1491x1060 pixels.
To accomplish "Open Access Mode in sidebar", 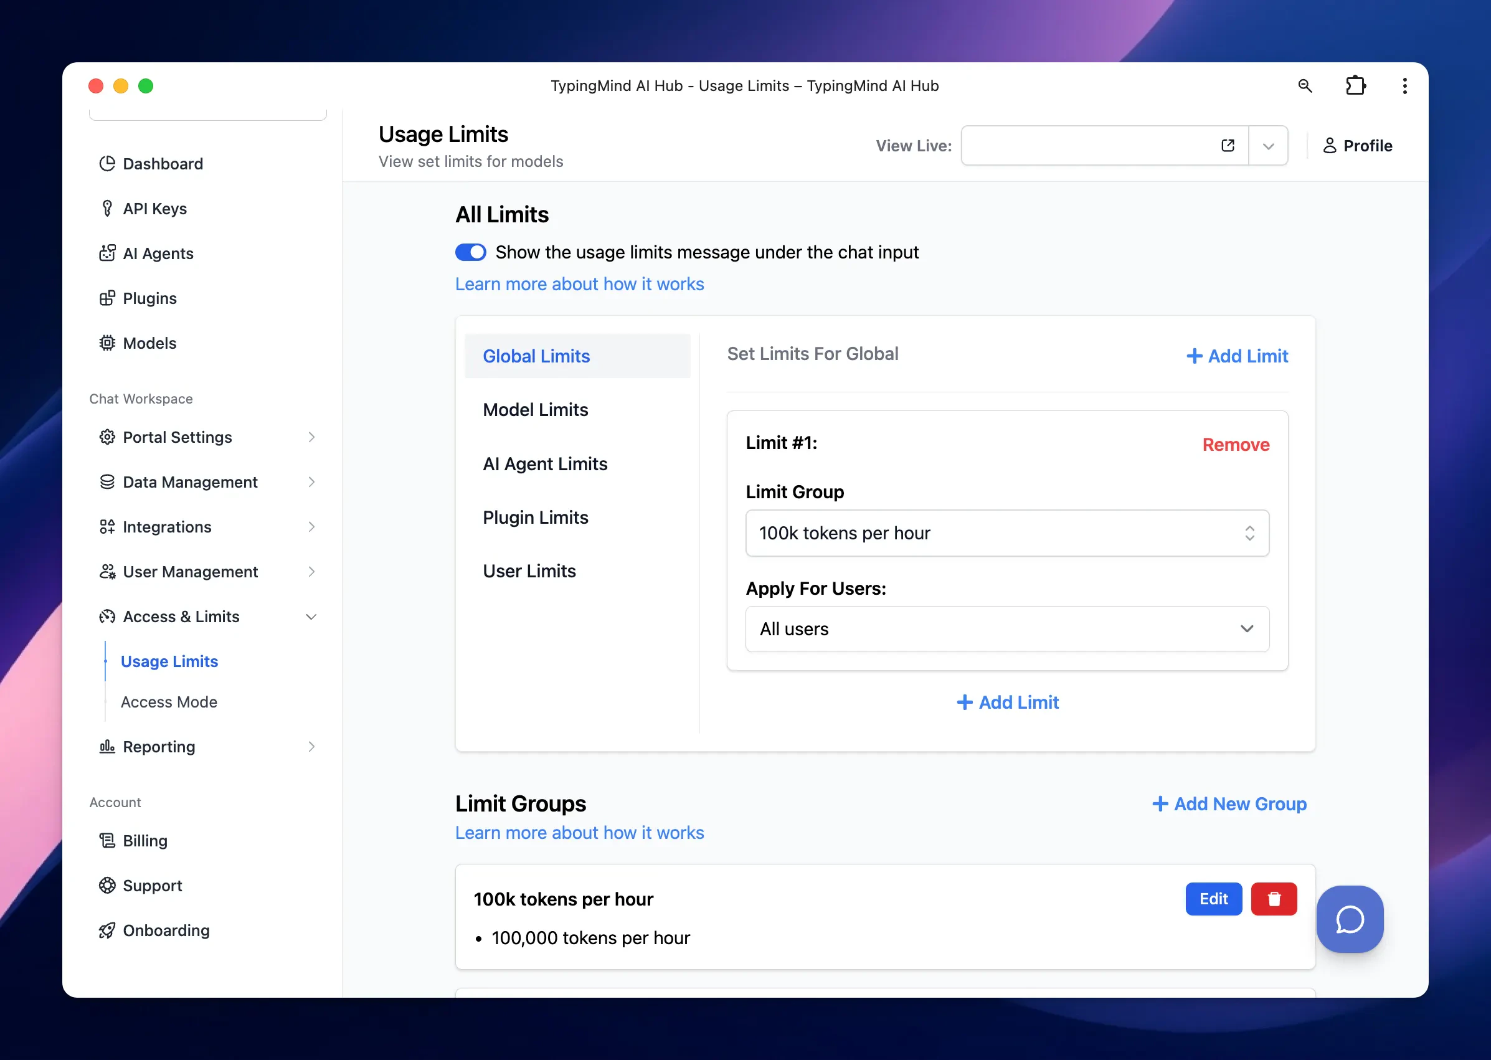I will (x=169, y=703).
